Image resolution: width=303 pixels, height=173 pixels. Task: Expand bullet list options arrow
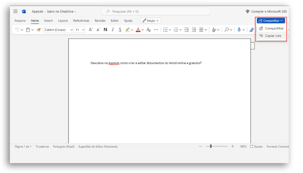[170, 30]
